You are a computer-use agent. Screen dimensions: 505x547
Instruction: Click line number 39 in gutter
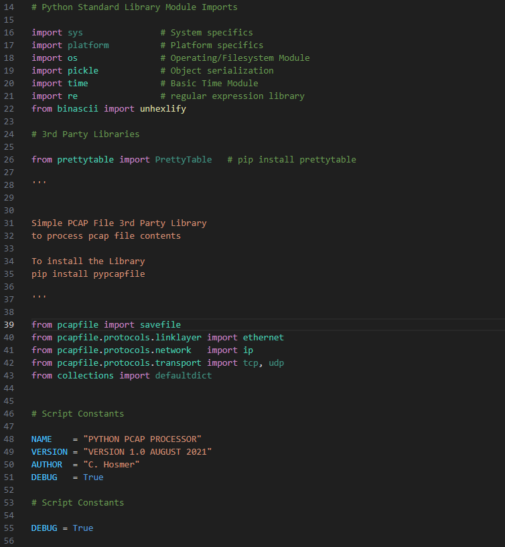tap(9, 325)
